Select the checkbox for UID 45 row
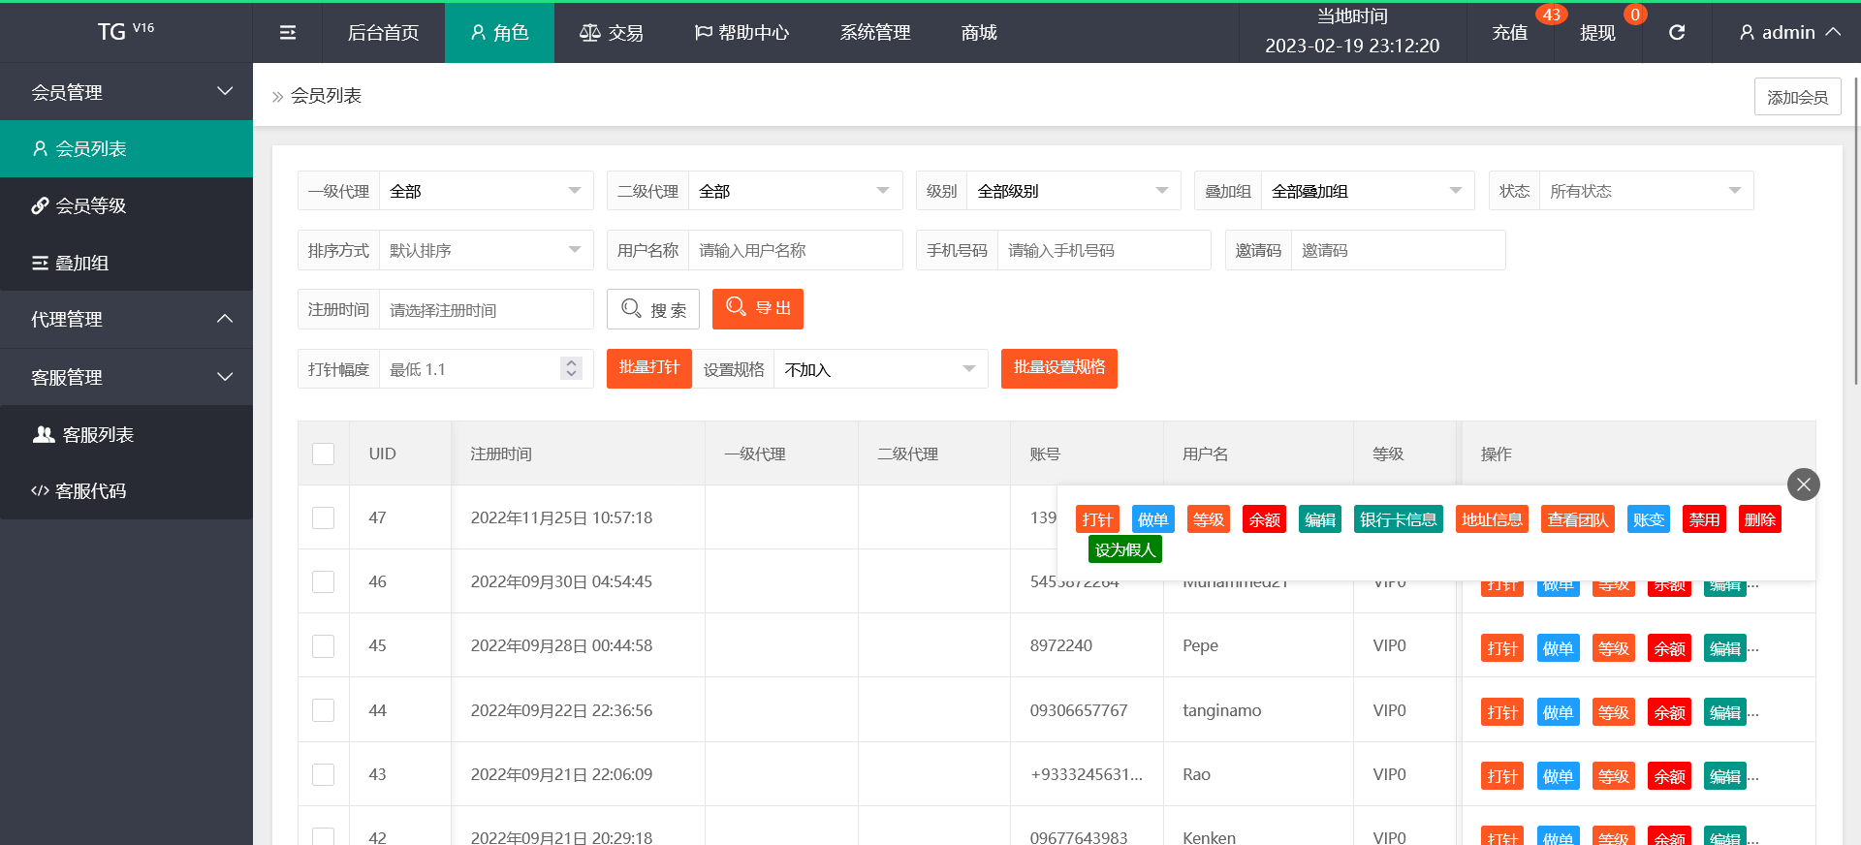Image resolution: width=1861 pixels, height=845 pixels. (324, 646)
